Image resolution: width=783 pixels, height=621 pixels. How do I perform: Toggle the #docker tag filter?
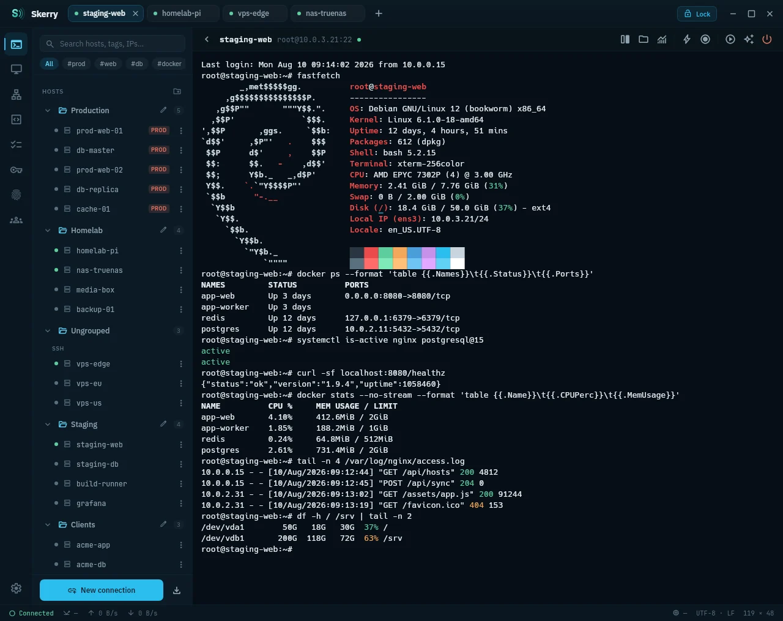pos(169,64)
